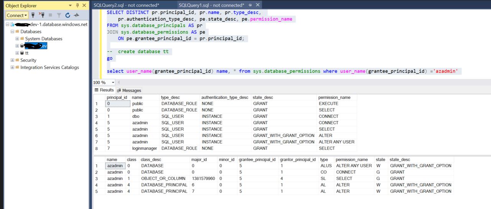Expand the Integration Services Catalogs folder
The image size is (491, 209).
(12, 67)
